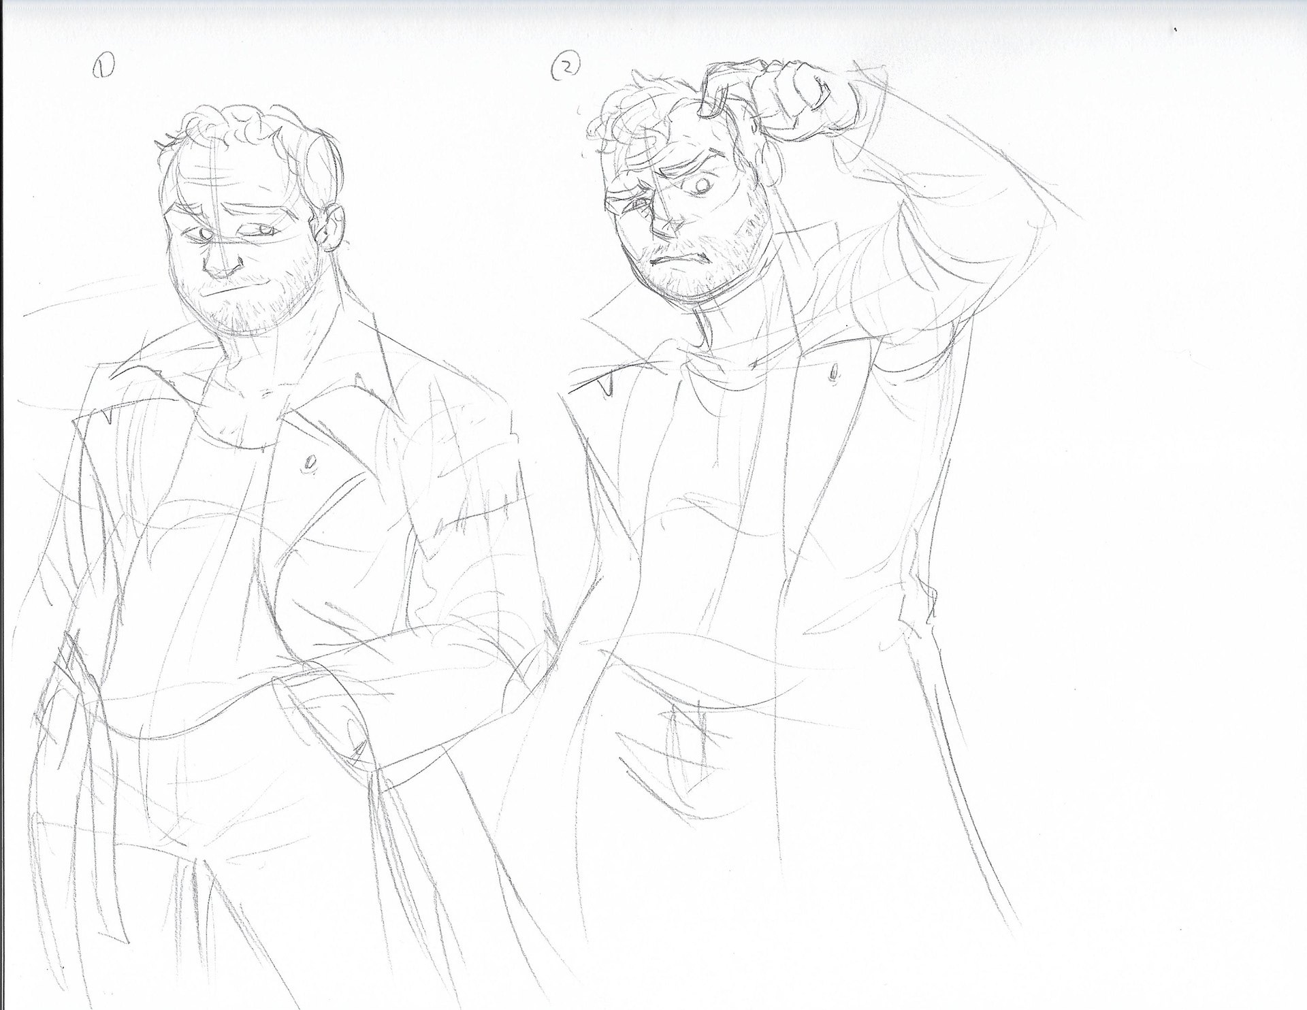Click the button on the right figure's coat

tap(833, 373)
